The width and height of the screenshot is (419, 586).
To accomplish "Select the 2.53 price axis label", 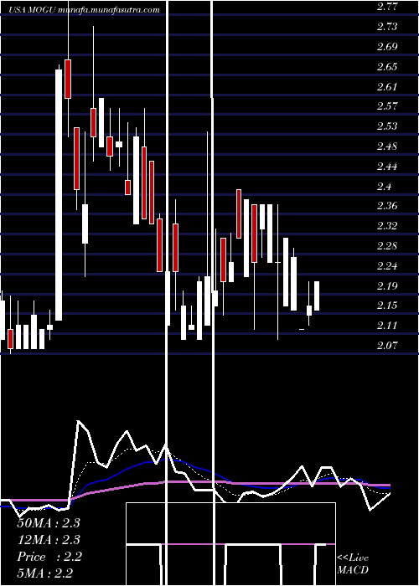I will (x=387, y=126).
